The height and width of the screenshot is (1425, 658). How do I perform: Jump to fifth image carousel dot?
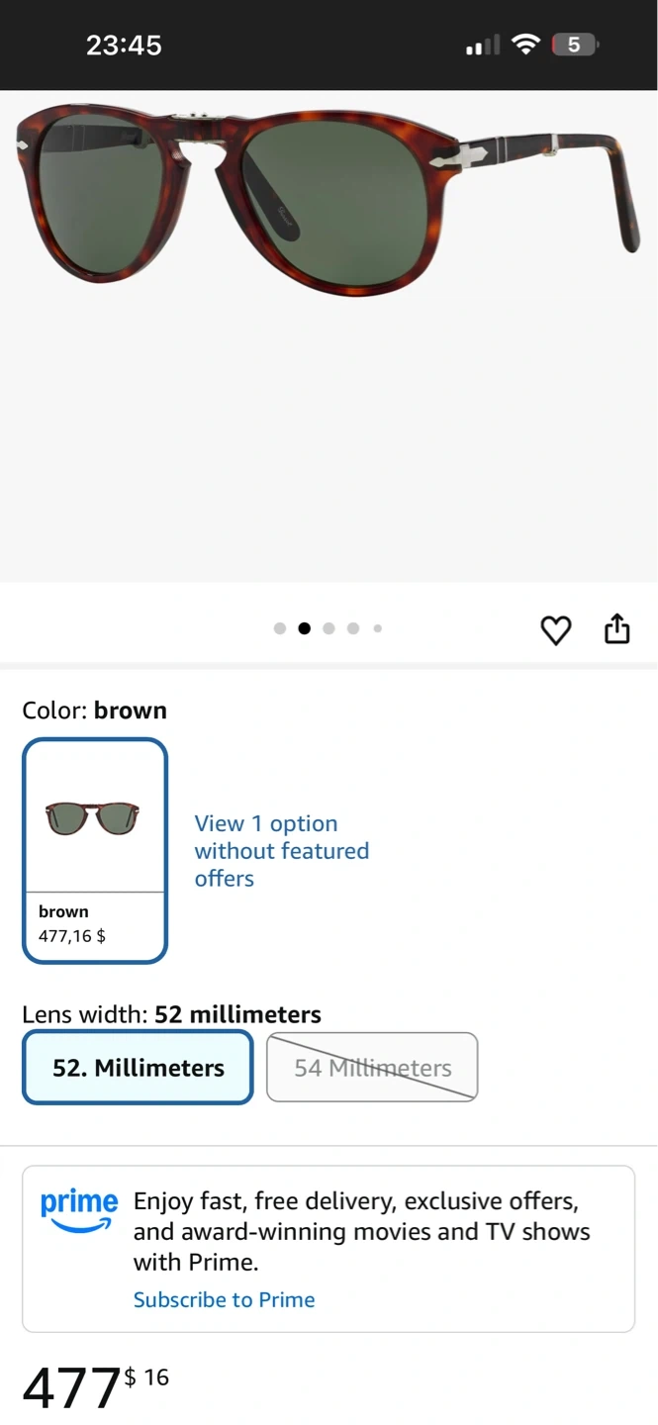click(x=377, y=628)
